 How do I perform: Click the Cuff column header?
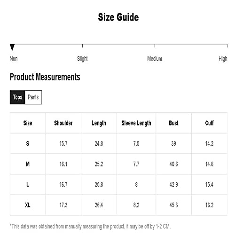tap(210, 123)
